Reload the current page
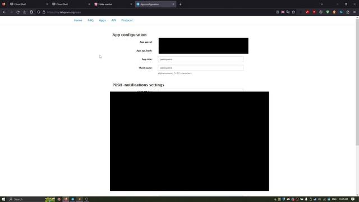 (x=18, y=12)
